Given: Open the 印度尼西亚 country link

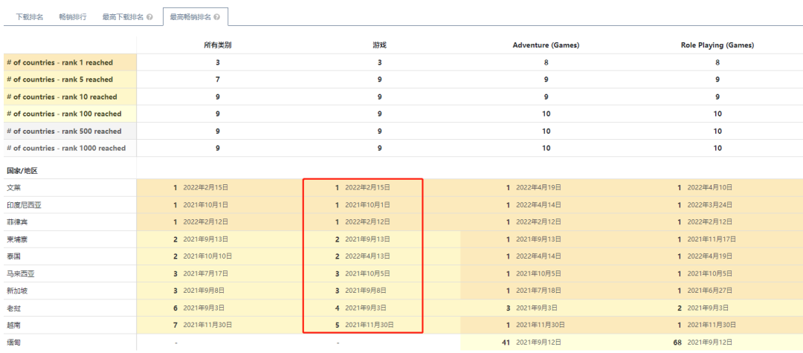Looking at the screenshot, I should tap(24, 205).
